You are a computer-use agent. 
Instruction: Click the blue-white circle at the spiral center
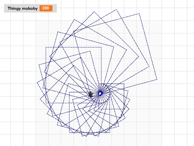(x=100, y=93)
